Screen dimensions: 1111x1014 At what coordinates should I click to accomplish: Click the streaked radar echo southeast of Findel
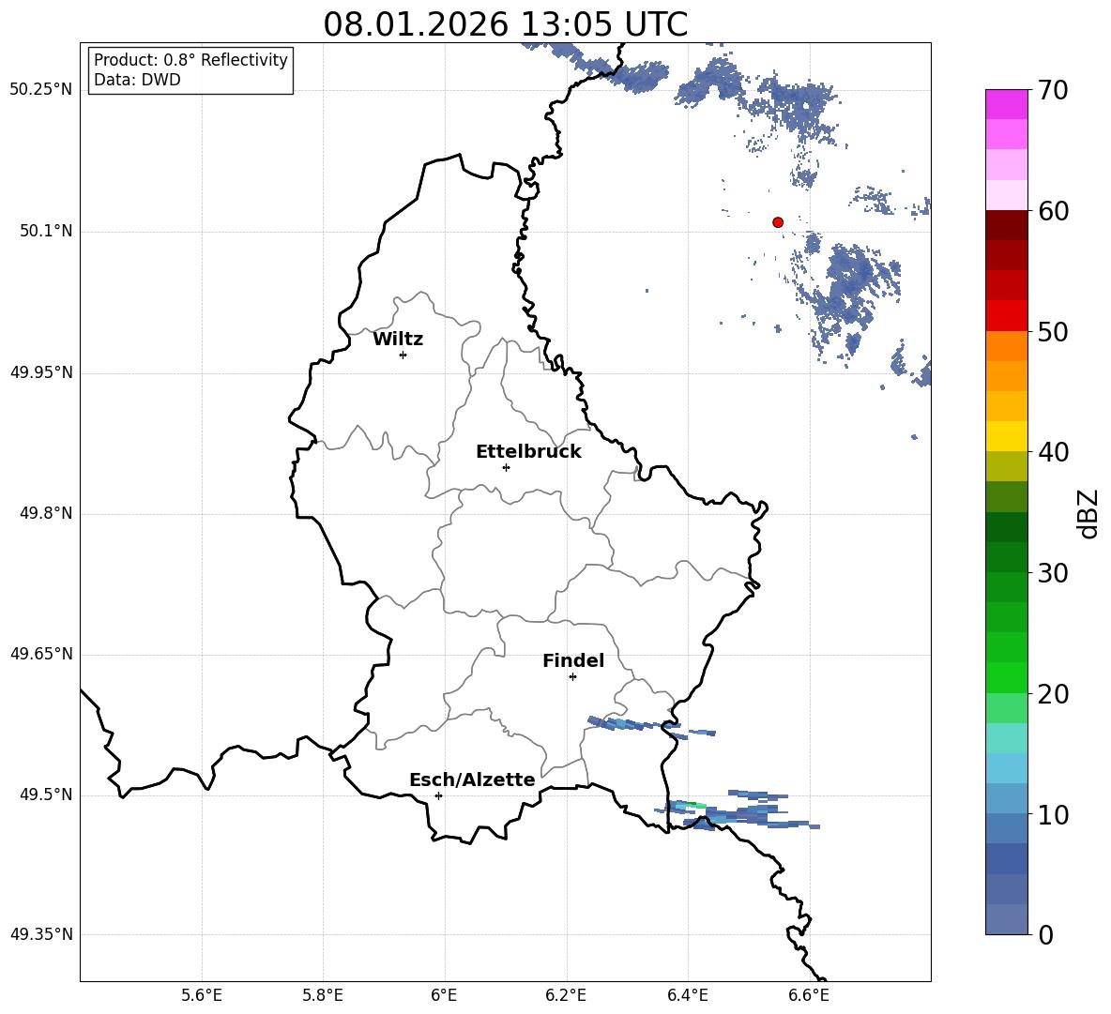pyautogui.click(x=650, y=727)
